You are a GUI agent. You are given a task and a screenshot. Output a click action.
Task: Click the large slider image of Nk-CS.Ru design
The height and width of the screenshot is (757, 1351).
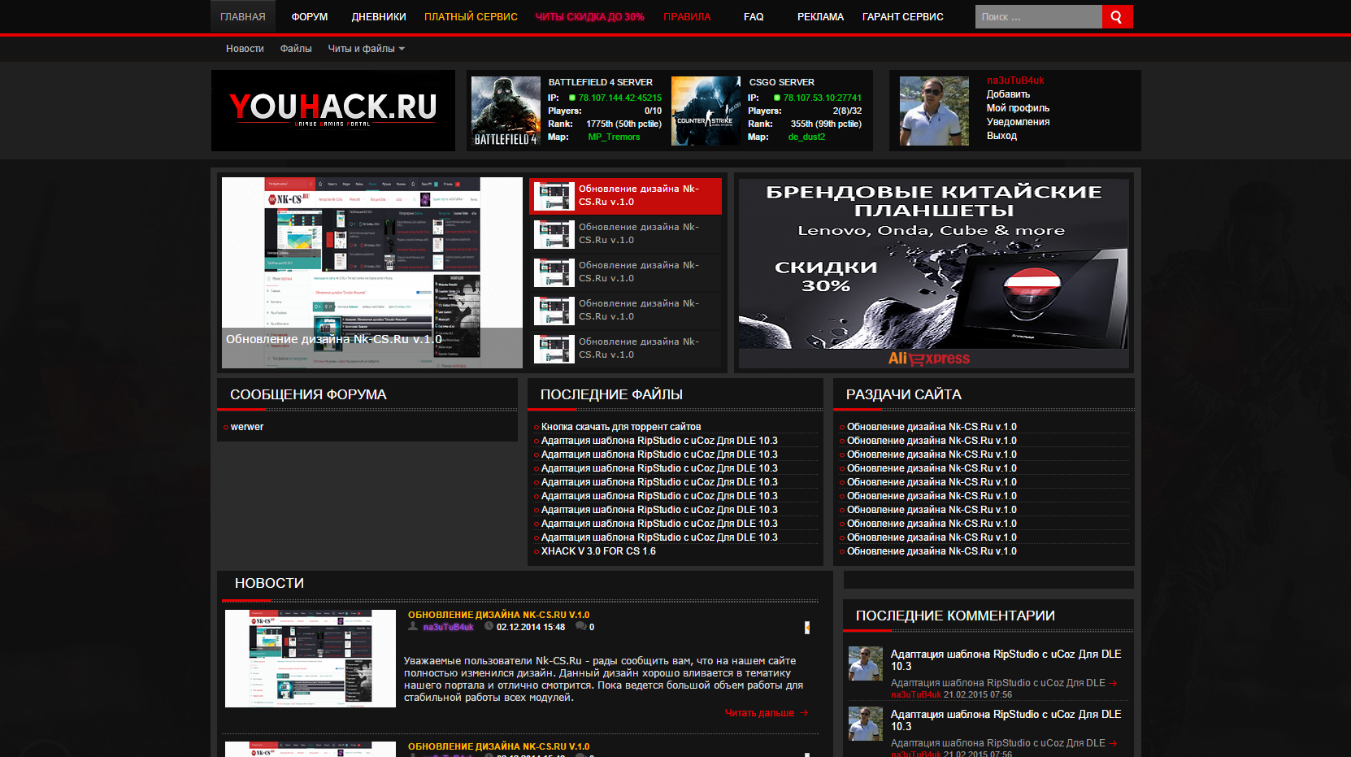click(x=372, y=272)
